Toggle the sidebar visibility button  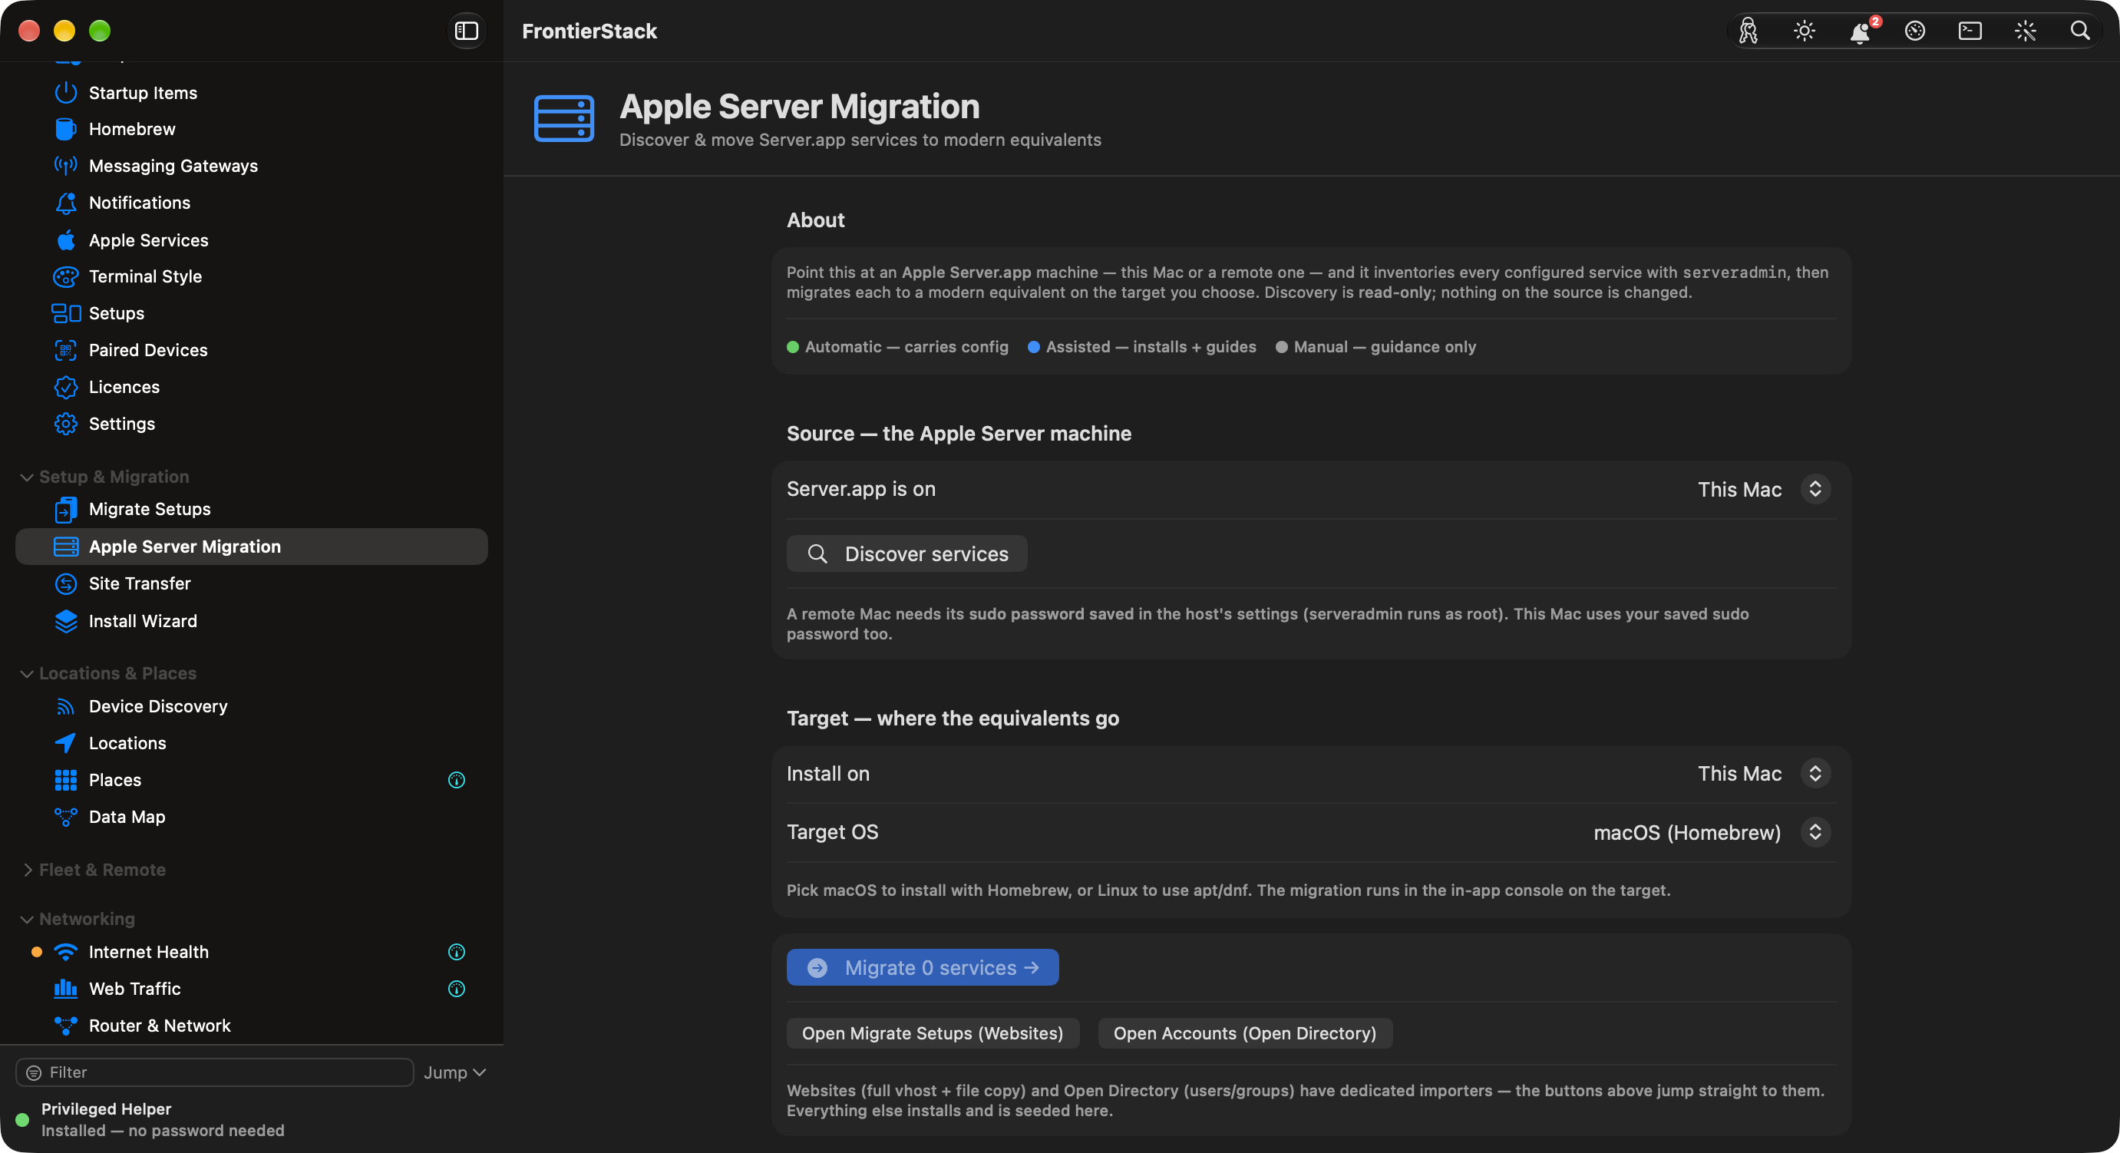click(466, 31)
